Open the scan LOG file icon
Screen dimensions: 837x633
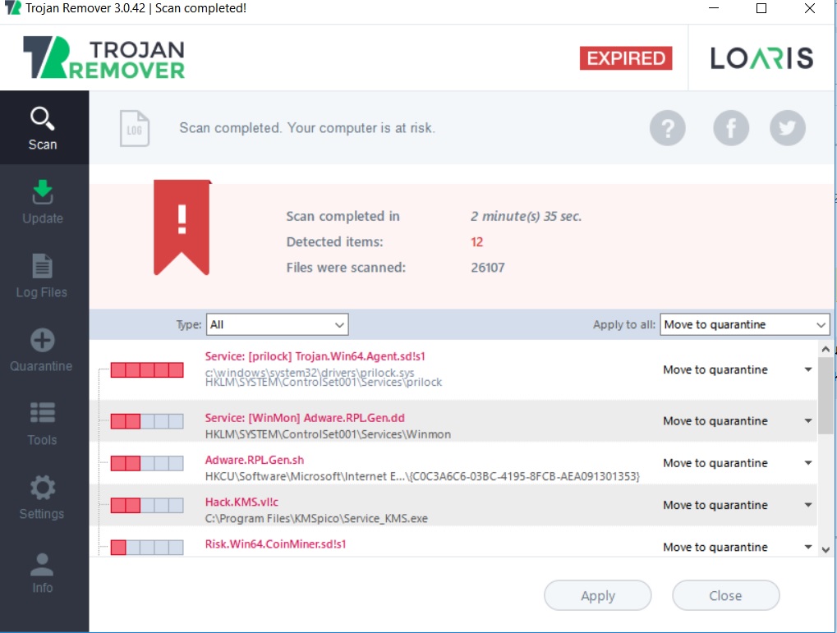[x=135, y=128]
